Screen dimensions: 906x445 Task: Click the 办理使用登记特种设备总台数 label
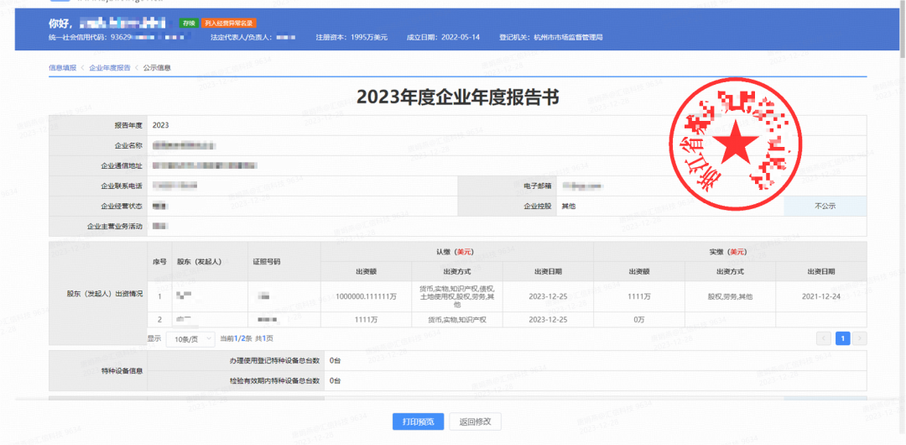tap(273, 360)
